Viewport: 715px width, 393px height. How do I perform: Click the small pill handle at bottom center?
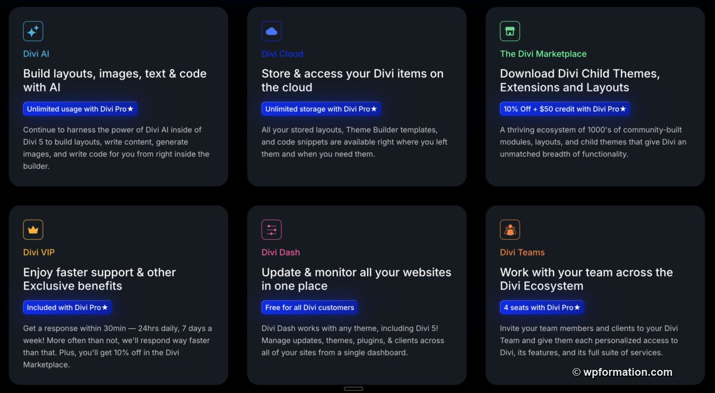coord(353,388)
